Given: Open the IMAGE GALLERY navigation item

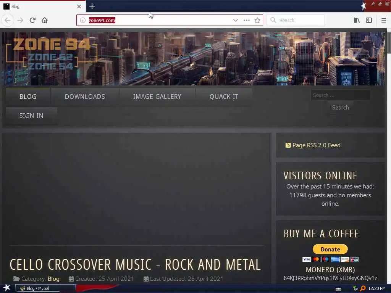Looking at the screenshot, I should 157,97.
